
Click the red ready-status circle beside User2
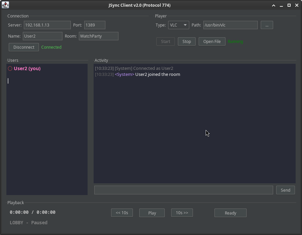(x=10, y=68)
